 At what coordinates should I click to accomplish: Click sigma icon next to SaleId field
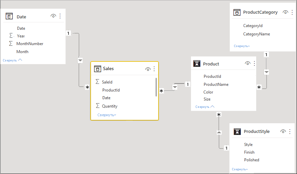point(97,82)
